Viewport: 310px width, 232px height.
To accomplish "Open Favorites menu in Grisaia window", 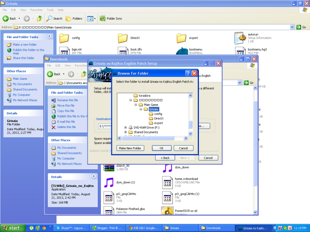I will (36, 10).
